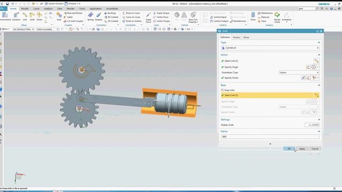The width and height of the screenshot is (342, 192).
Task: Click the Control Input tool
Action: tap(218, 17)
